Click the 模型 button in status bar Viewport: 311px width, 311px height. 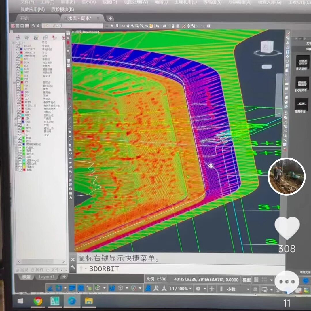click(x=246, y=280)
